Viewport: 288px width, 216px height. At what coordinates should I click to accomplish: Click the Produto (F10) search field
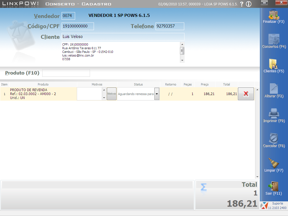tap(66, 73)
